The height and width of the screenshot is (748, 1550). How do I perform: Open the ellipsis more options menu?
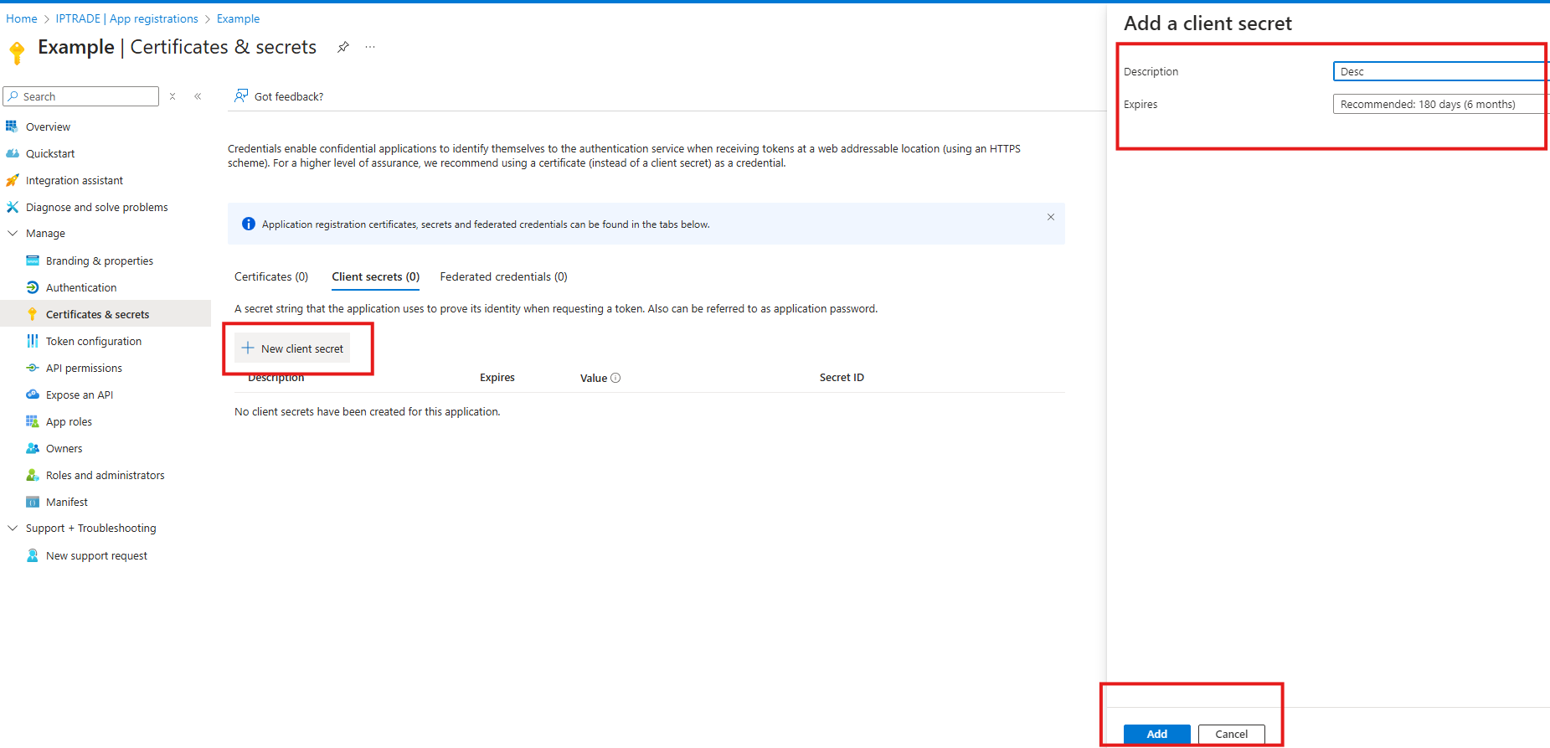pos(370,47)
